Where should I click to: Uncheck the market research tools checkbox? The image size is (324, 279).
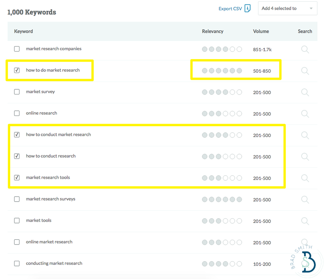[17, 178]
